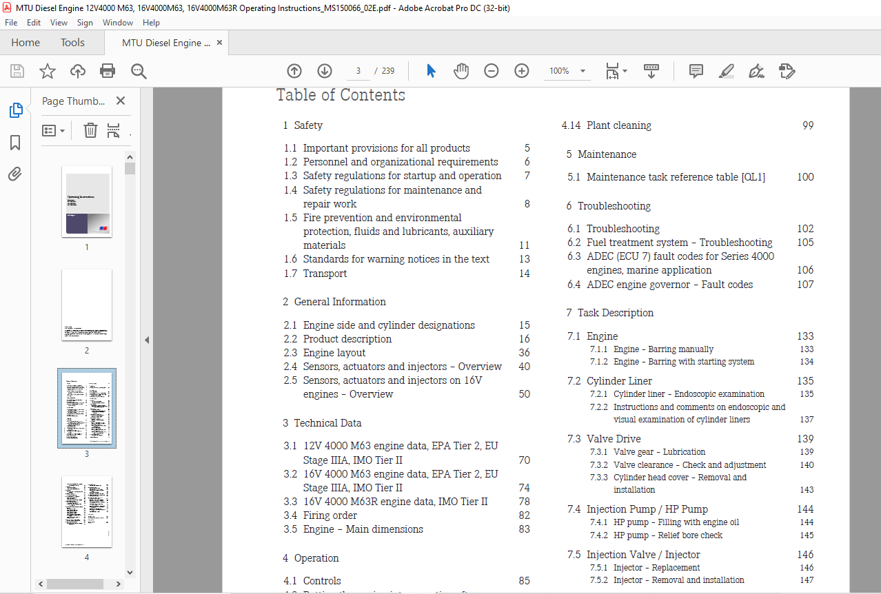Open '7.4.2 HP pump – Relief bore check'
The width and height of the screenshot is (881, 594).
point(702,535)
